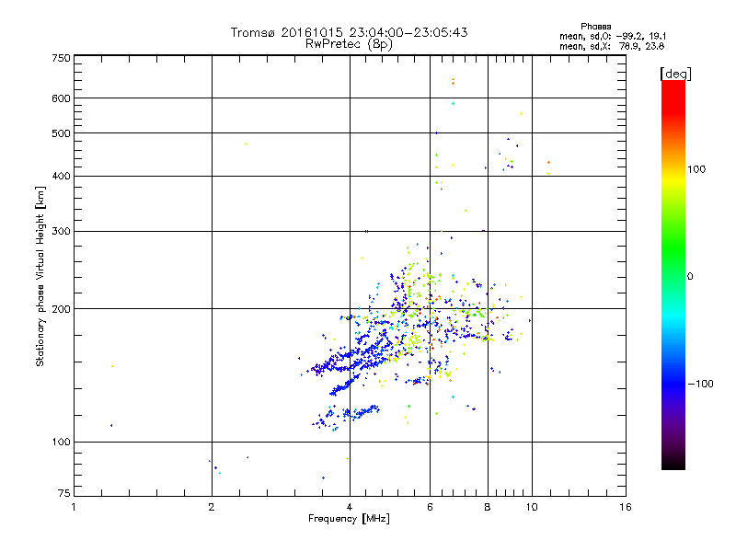This screenshot has height=552, width=736.
Task: Click the '2' frequency tick label
Action: click(x=212, y=507)
